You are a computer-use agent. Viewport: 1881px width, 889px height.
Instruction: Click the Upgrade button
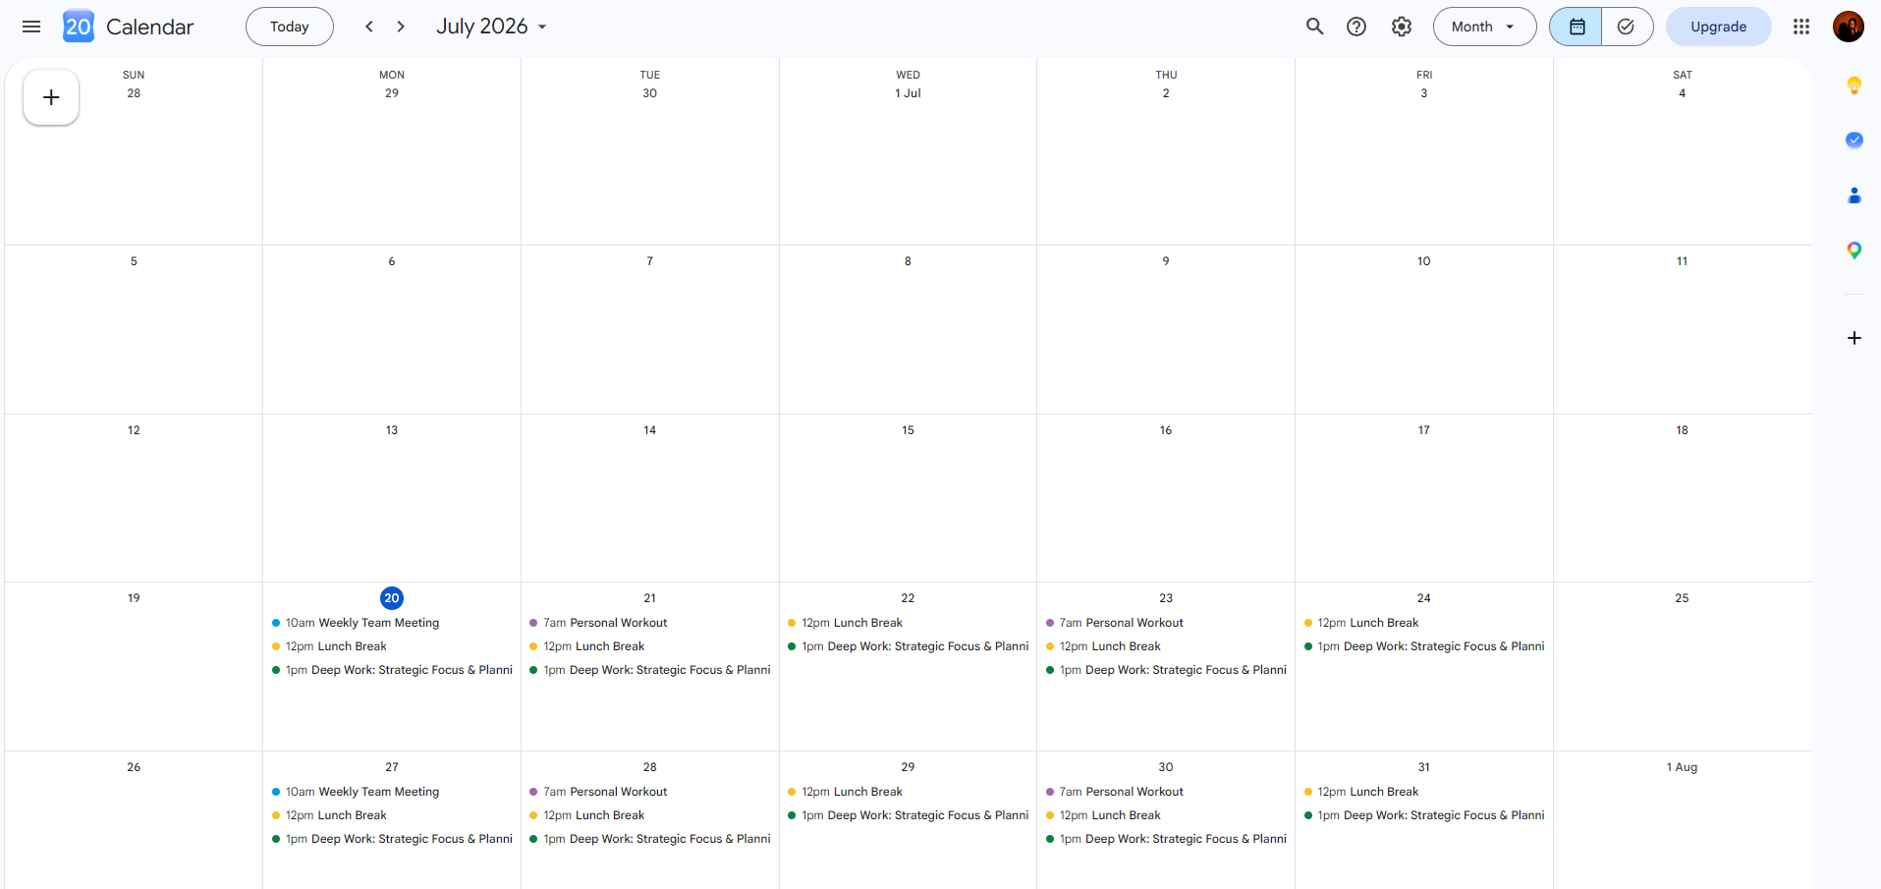click(1718, 27)
